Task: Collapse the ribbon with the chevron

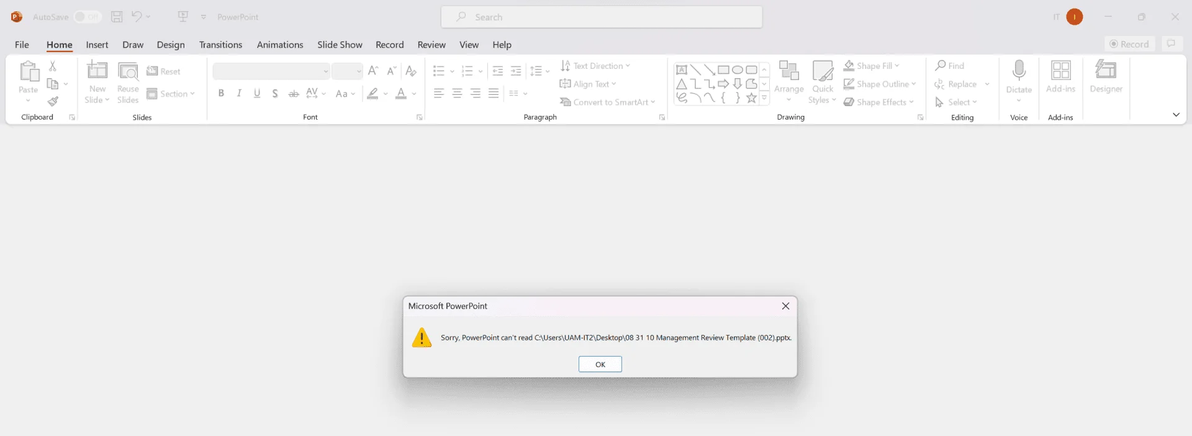Action: pyautogui.click(x=1176, y=115)
